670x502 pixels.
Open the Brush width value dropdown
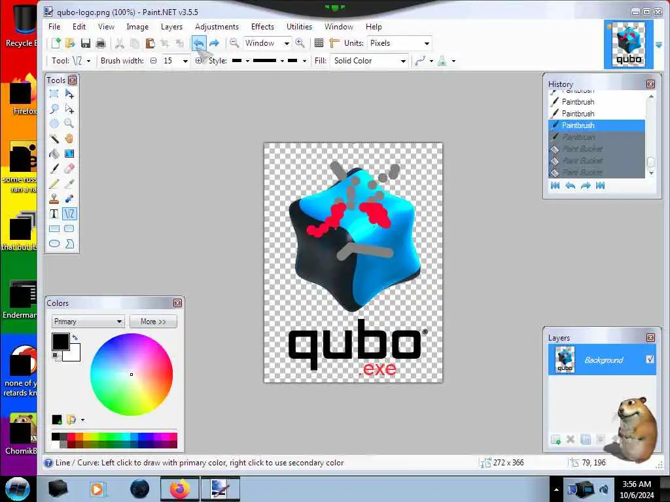pos(185,61)
